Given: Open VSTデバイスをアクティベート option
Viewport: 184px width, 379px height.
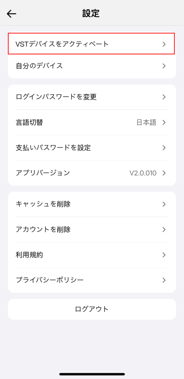Looking at the screenshot, I should (91, 44).
